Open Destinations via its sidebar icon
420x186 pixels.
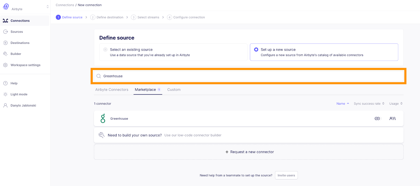6,43
